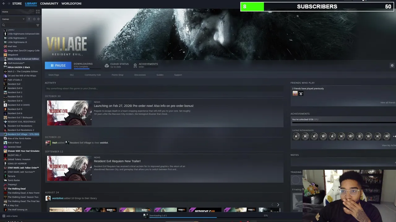The image size is (396, 222).
Task: Click the sort ascending arrow in sidebar
Action: pos(29,19)
